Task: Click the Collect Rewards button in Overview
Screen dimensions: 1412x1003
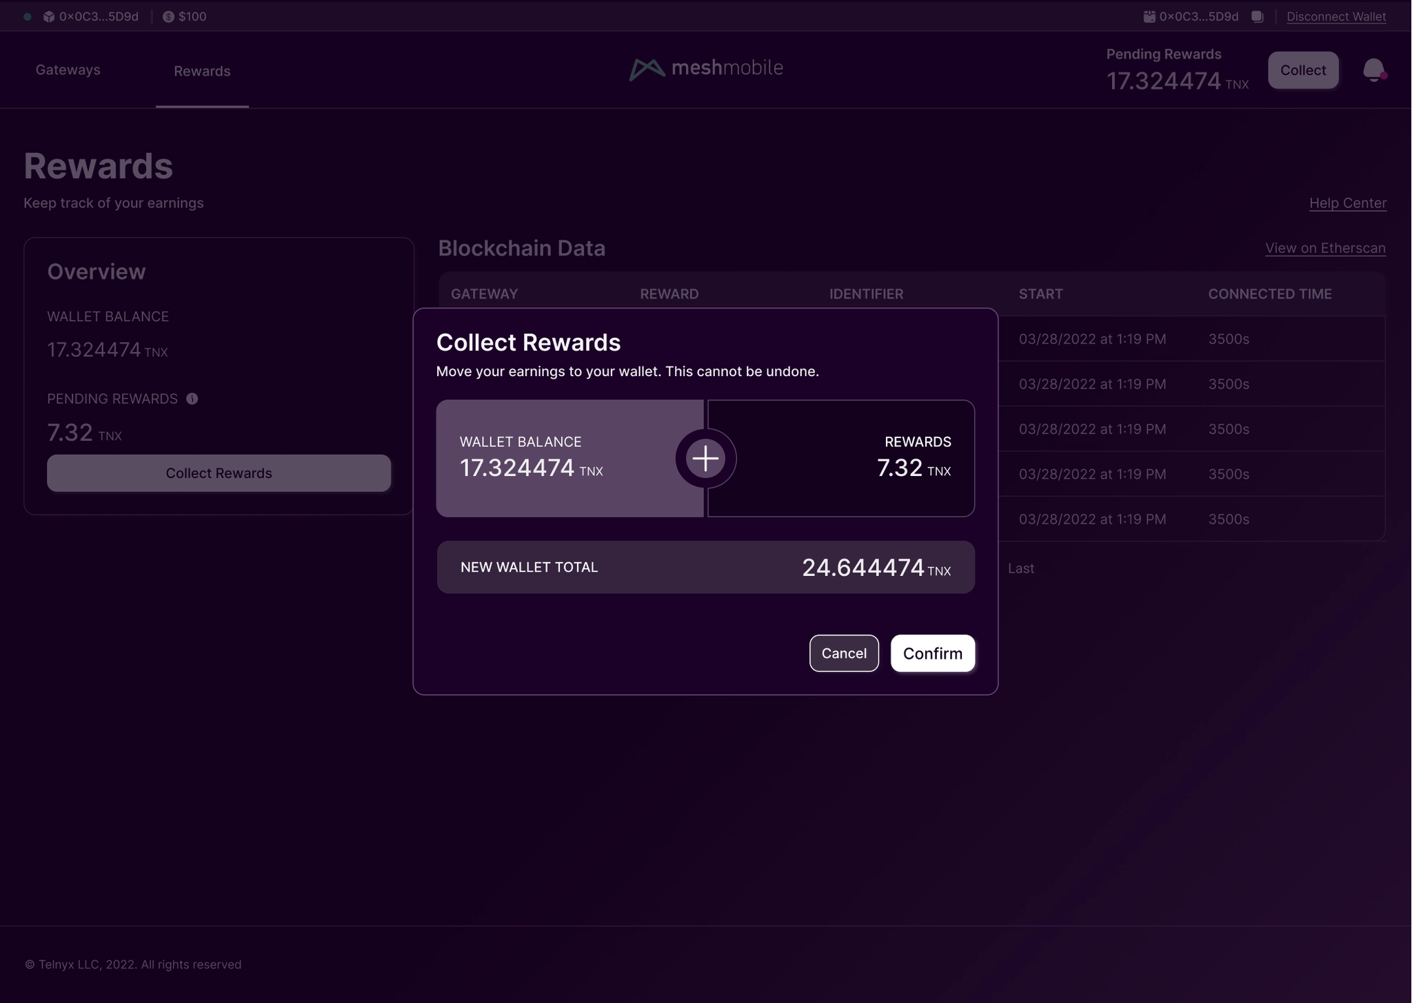Action: tap(219, 473)
